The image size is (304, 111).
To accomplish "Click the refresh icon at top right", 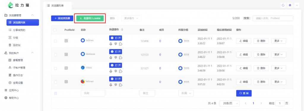I will [x=283, y=5].
